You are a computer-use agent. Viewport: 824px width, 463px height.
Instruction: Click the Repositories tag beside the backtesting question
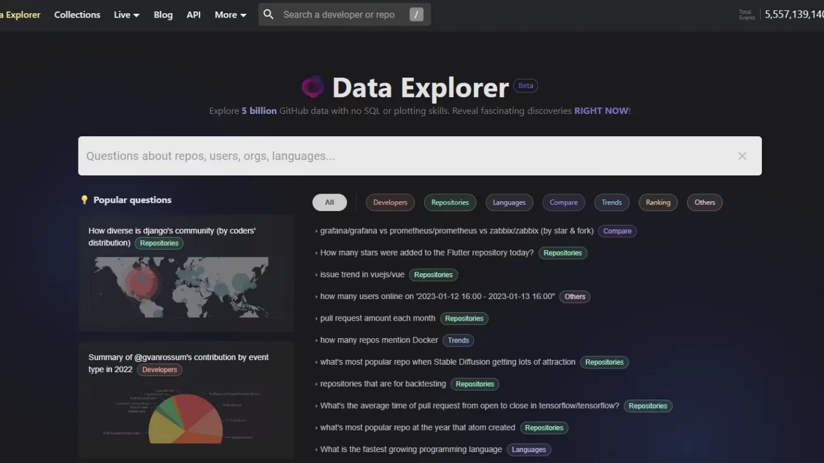tap(475, 384)
